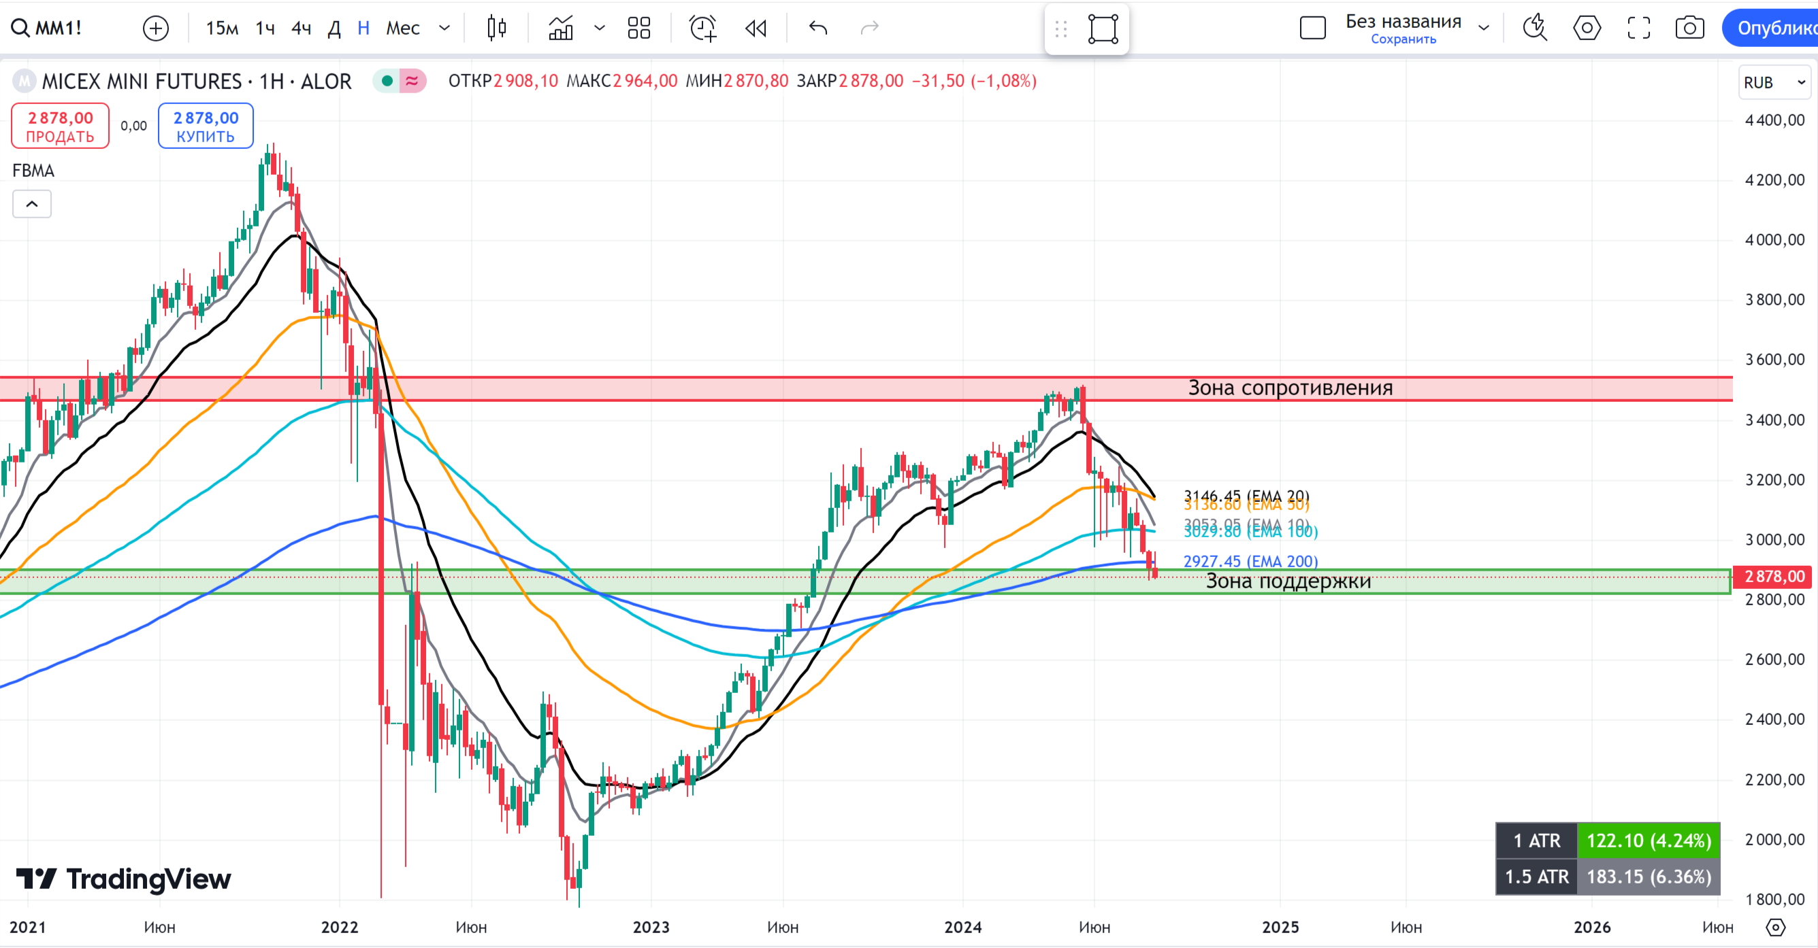Toggle the green market status indicator
The width and height of the screenshot is (1818, 948).
387,81
